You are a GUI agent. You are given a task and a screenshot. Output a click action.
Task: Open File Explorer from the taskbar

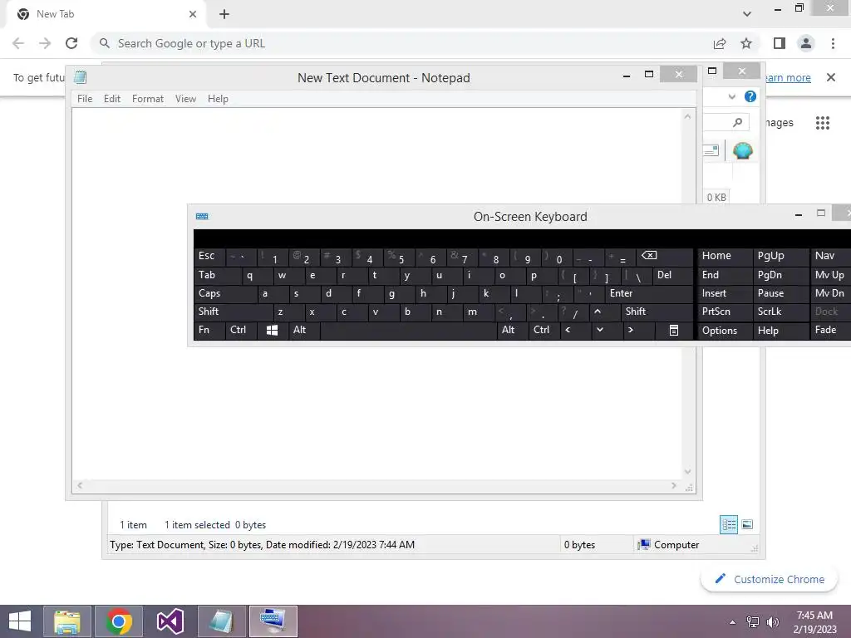[67, 621]
